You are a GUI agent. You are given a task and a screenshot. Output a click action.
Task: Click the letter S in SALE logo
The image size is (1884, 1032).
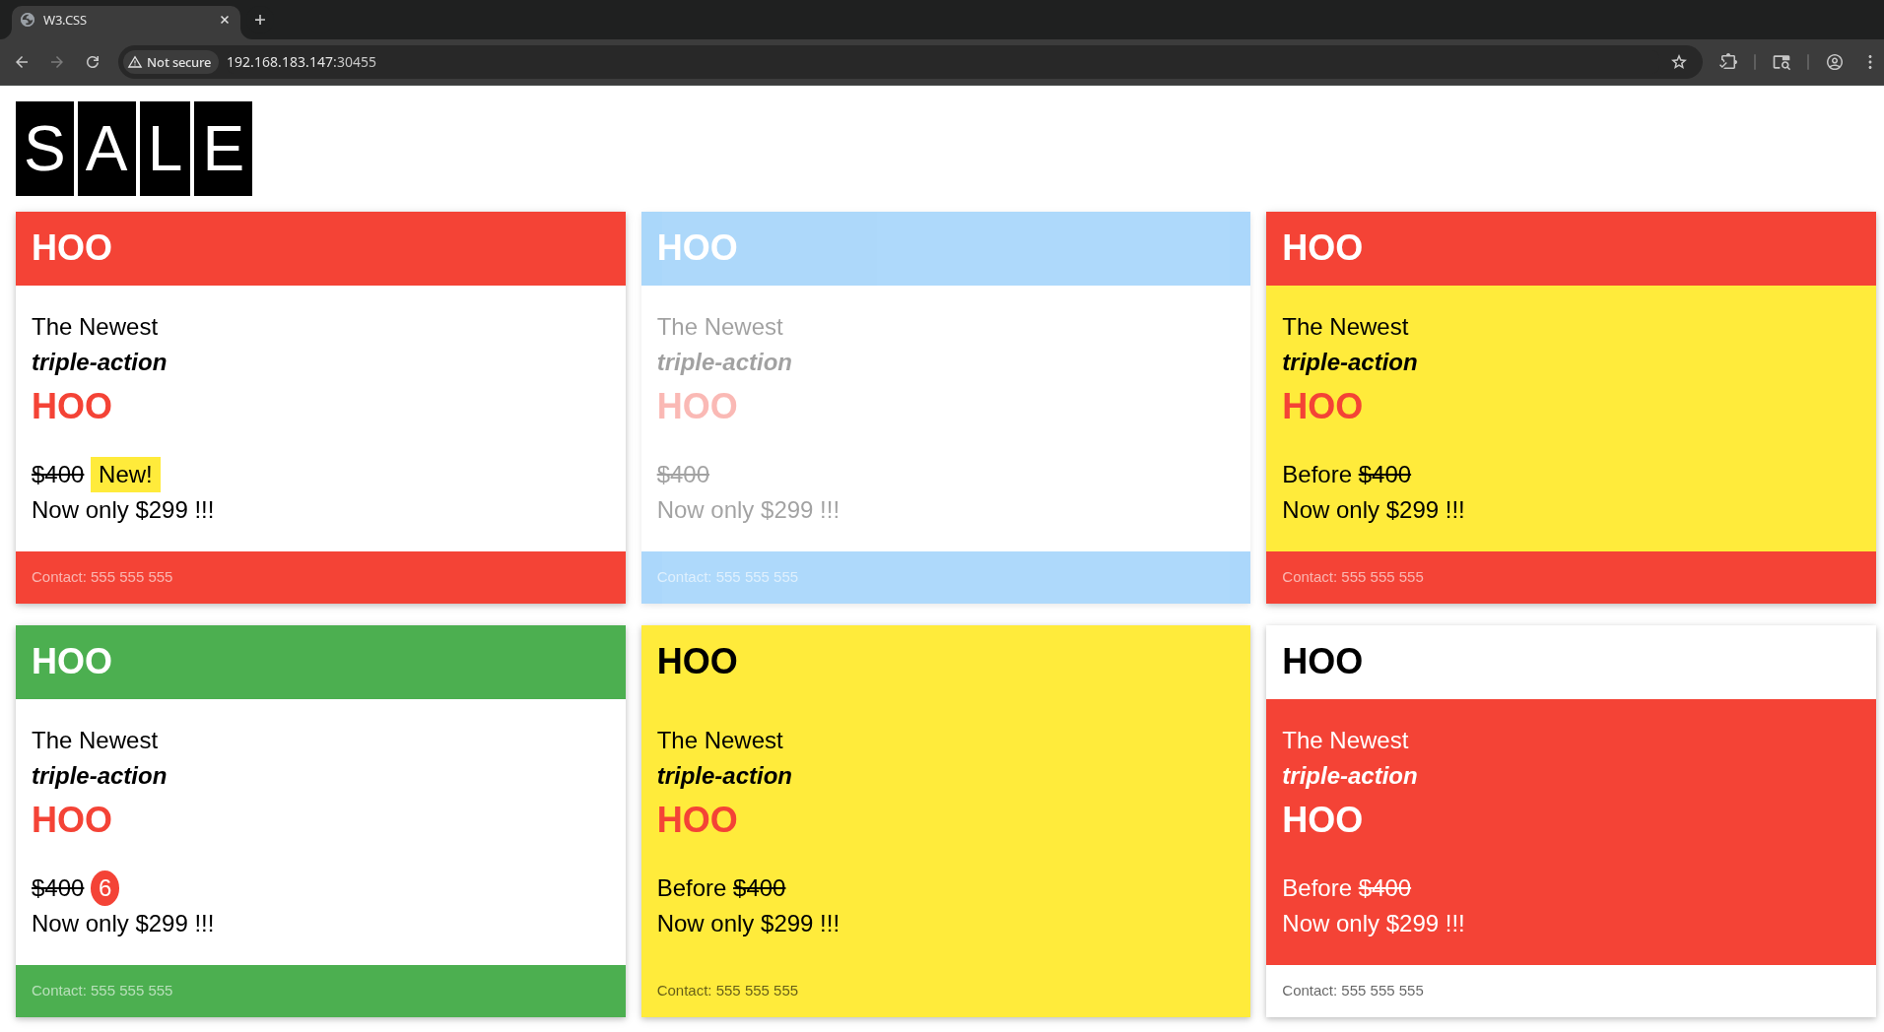44,149
